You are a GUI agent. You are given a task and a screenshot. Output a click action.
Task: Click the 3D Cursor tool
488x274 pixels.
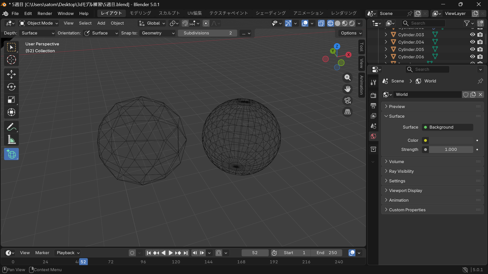[11, 60]
